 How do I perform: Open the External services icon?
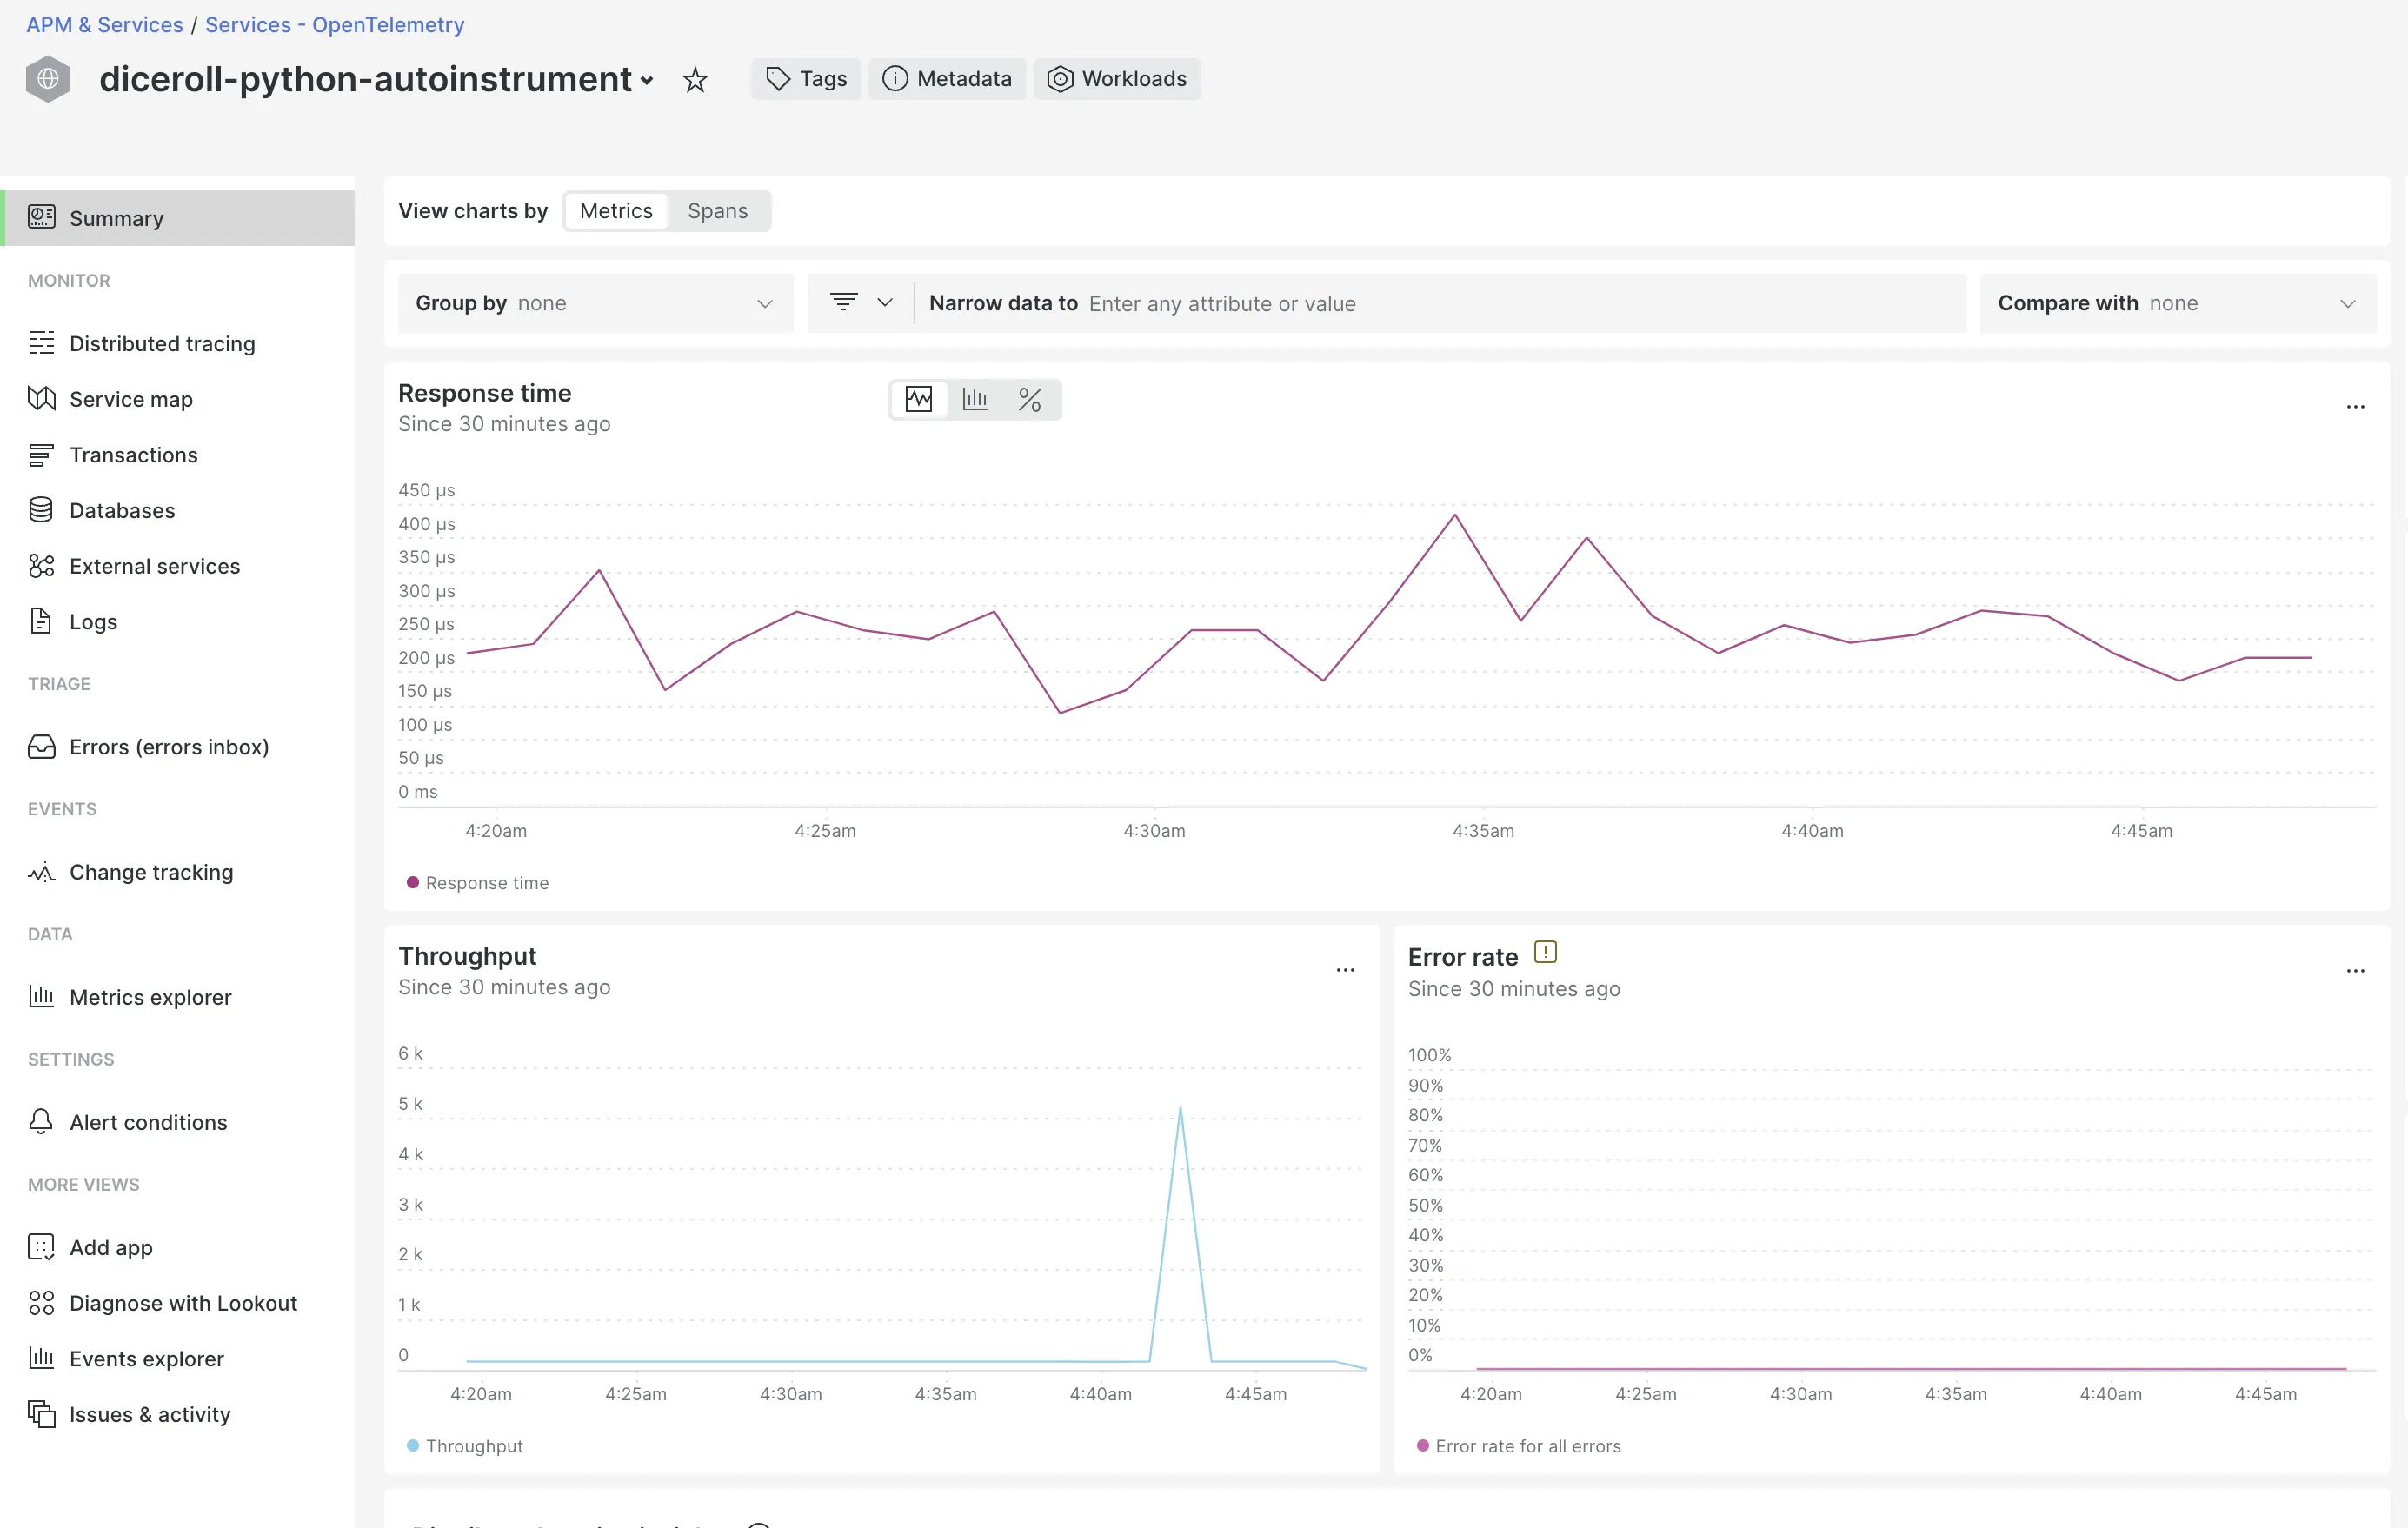pos(41,566)
